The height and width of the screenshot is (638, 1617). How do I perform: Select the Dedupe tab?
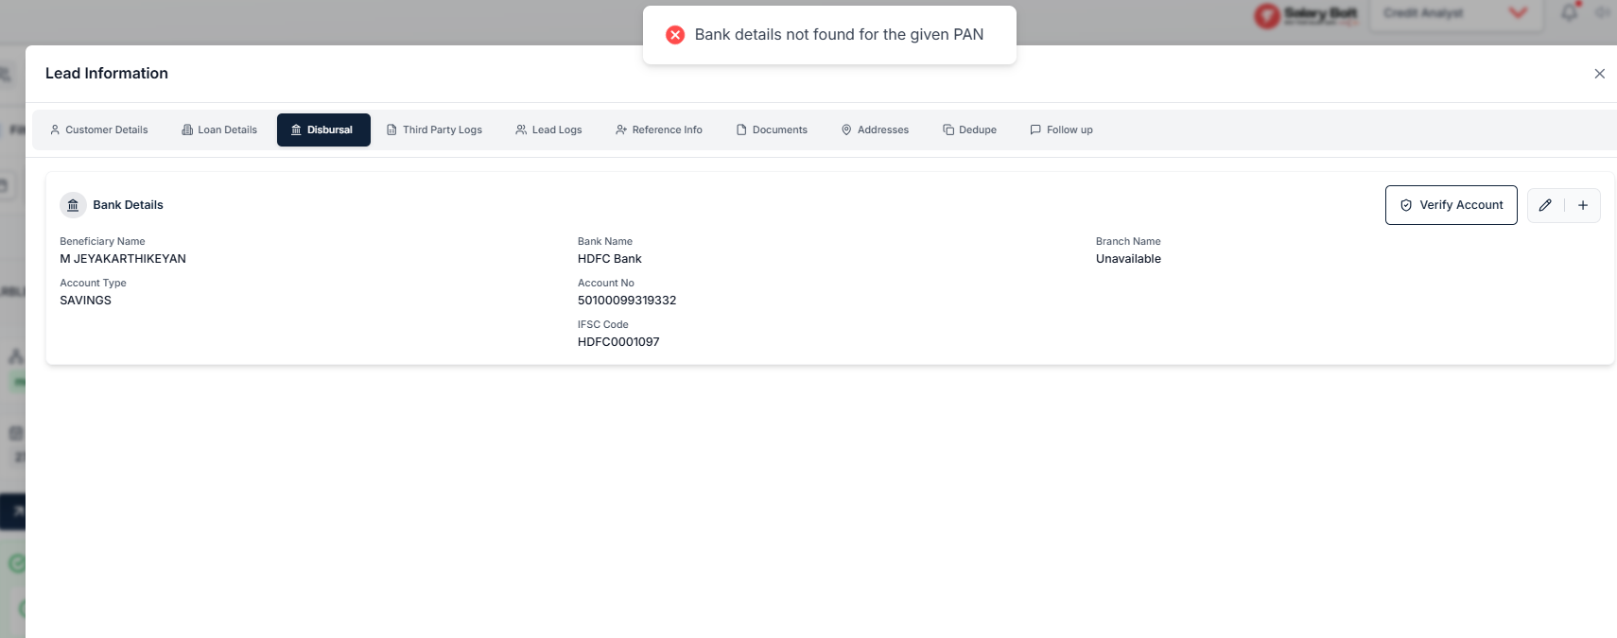pos(970,129)
